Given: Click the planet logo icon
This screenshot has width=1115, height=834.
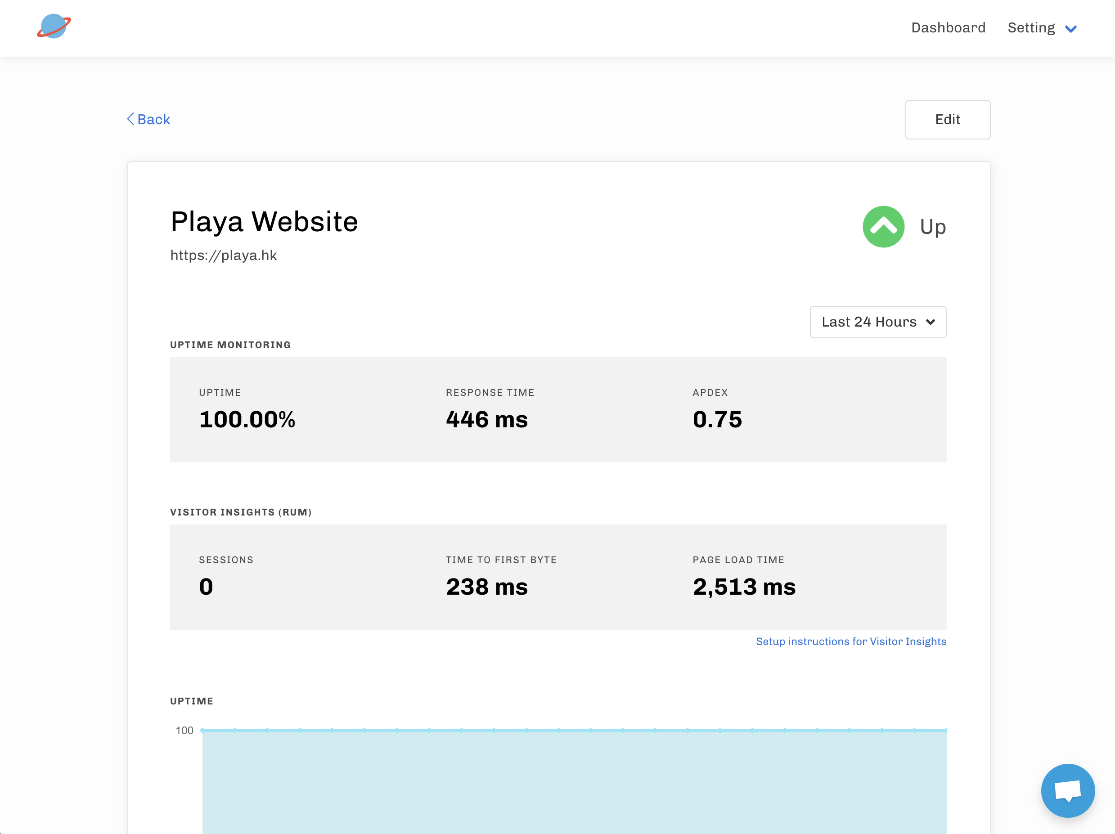Looking at the screenshot, I should [x=54, y=26].
